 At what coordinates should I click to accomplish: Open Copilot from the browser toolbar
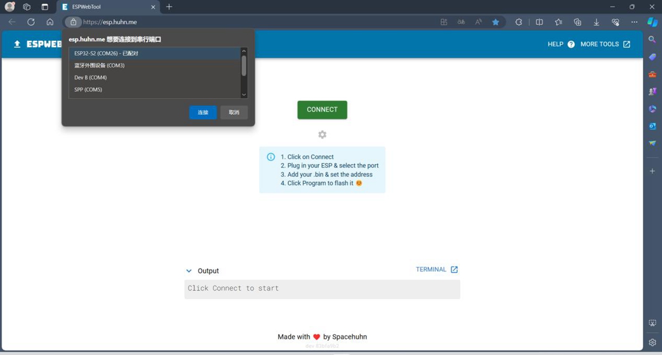652,22
